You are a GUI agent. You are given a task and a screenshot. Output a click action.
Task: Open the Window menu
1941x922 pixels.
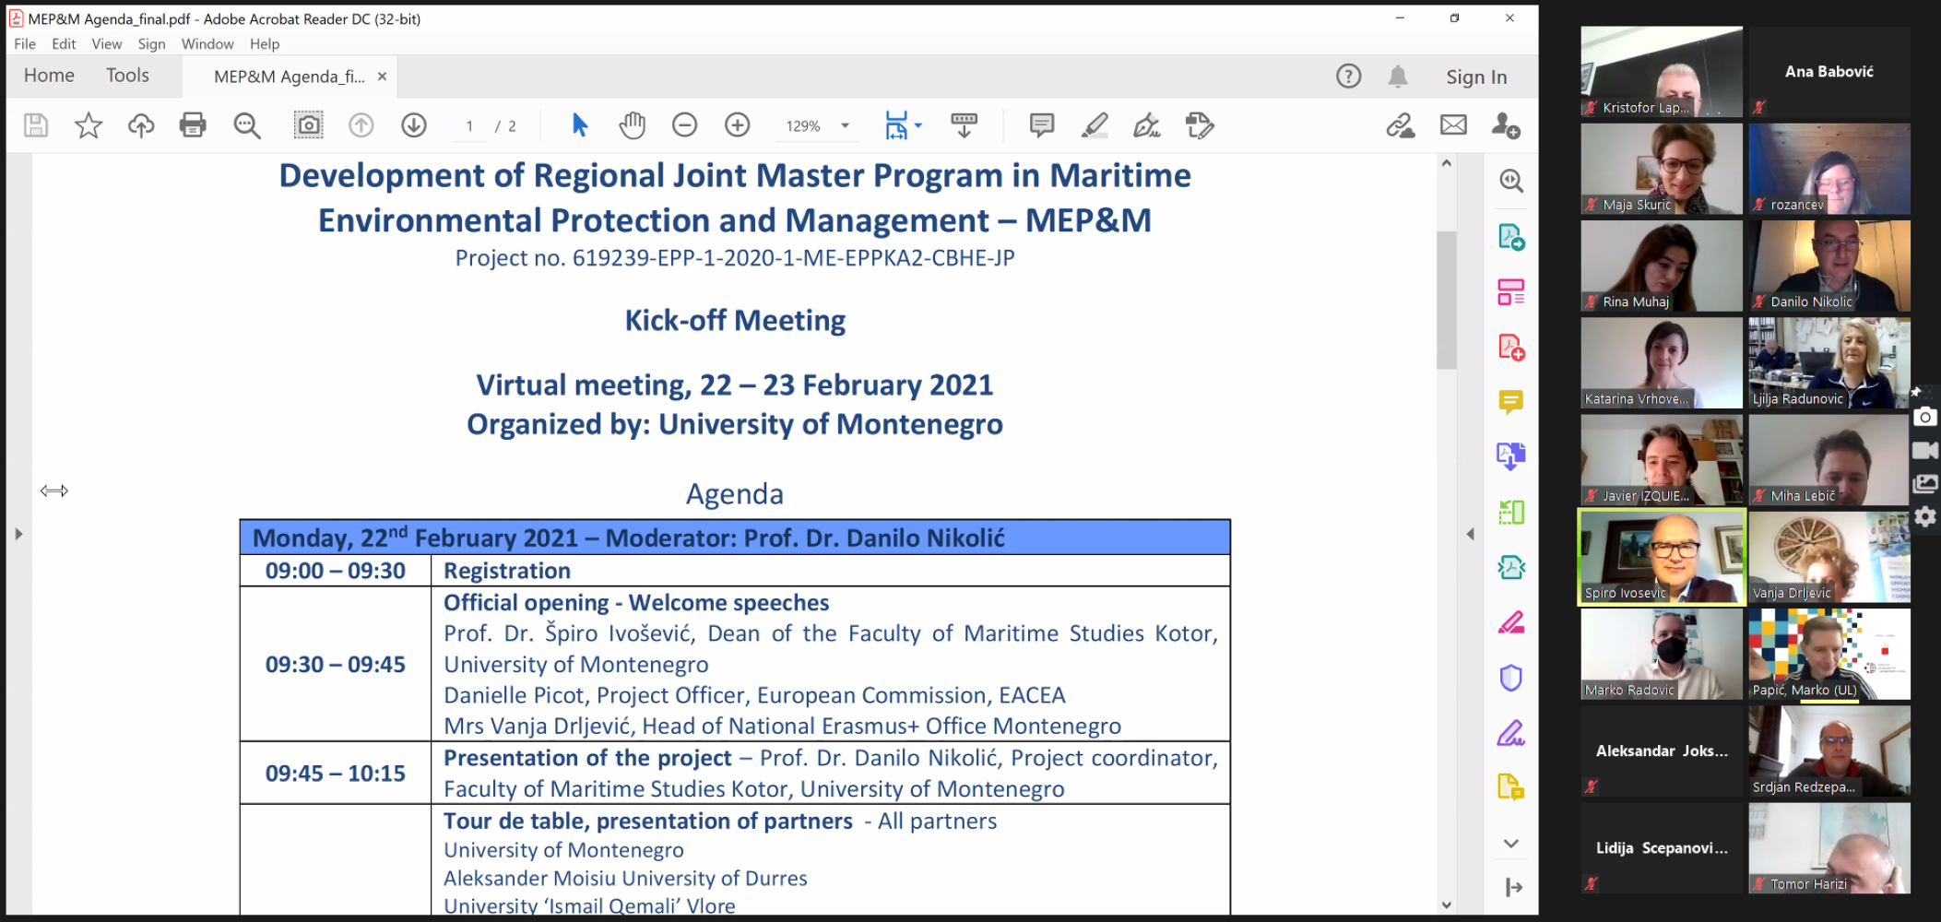[207, 44]
